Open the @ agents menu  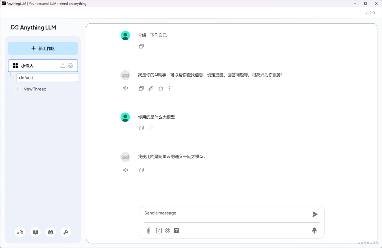(167, 230)
